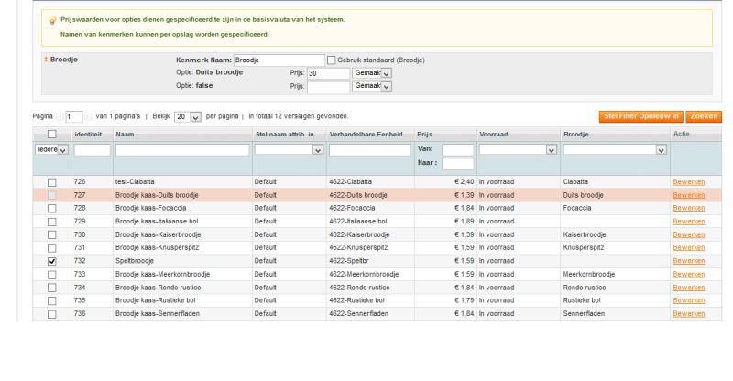Click the Broodje attribute sort handle icon
The height and width of the screenshot is (381, 733).
coord(46,60)
